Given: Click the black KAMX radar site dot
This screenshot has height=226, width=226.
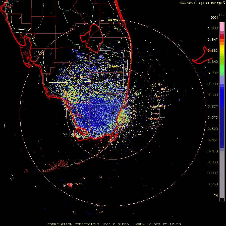Looking at the screenshot, I should click(113, 113).
